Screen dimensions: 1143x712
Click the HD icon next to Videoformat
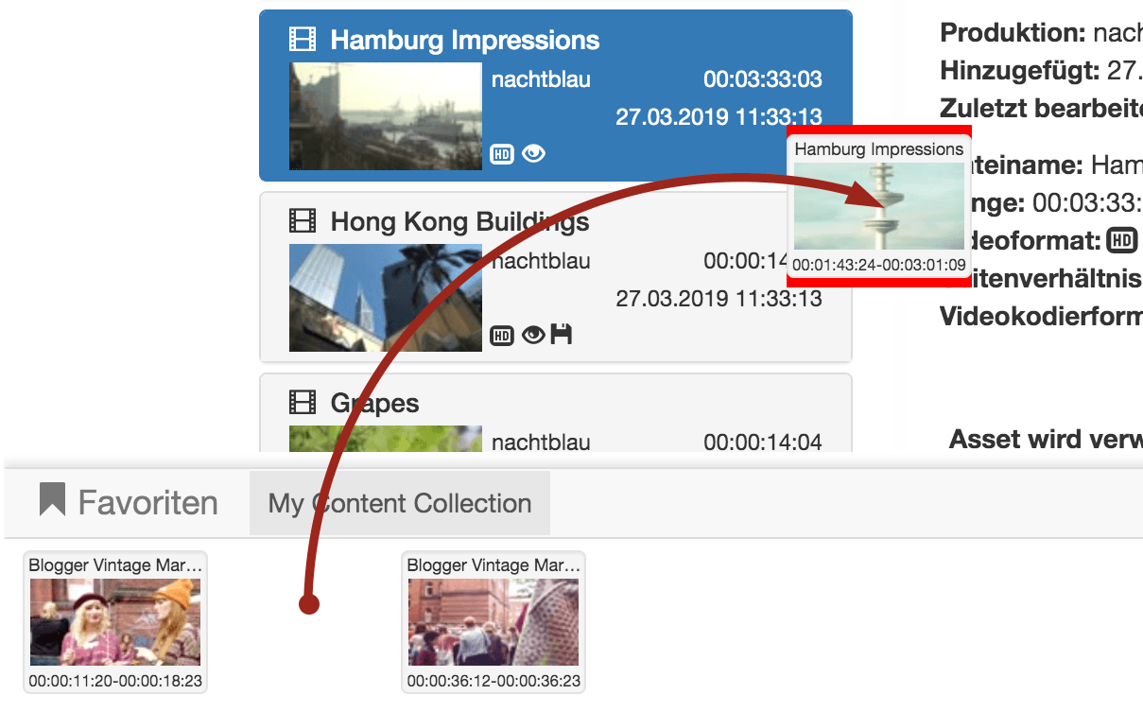coord(1122,241)
